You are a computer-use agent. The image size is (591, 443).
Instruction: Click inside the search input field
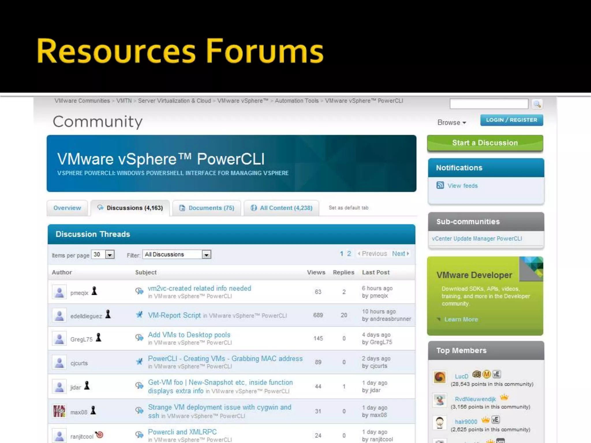[x=489, y=104]
